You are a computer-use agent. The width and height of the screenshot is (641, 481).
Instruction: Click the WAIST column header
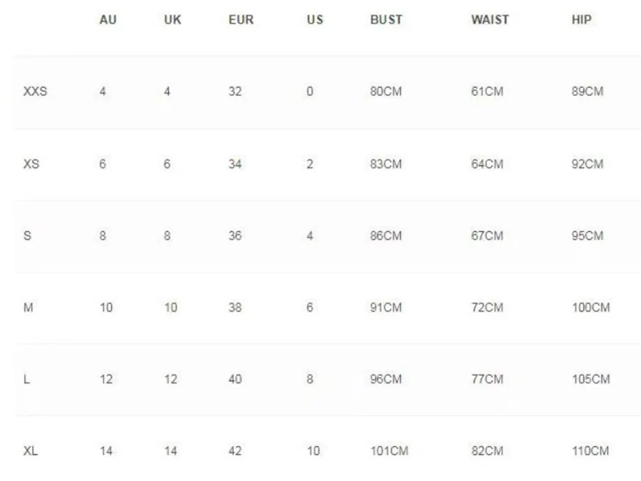click(x=490, y=20)
